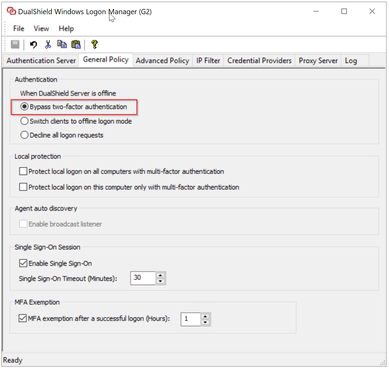Click the Cut scissors icon

click(x=48, y=44)
